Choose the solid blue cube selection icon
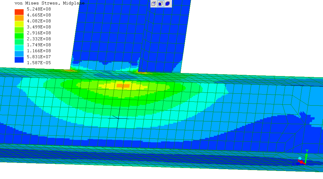323x179 pixels. 167,4
